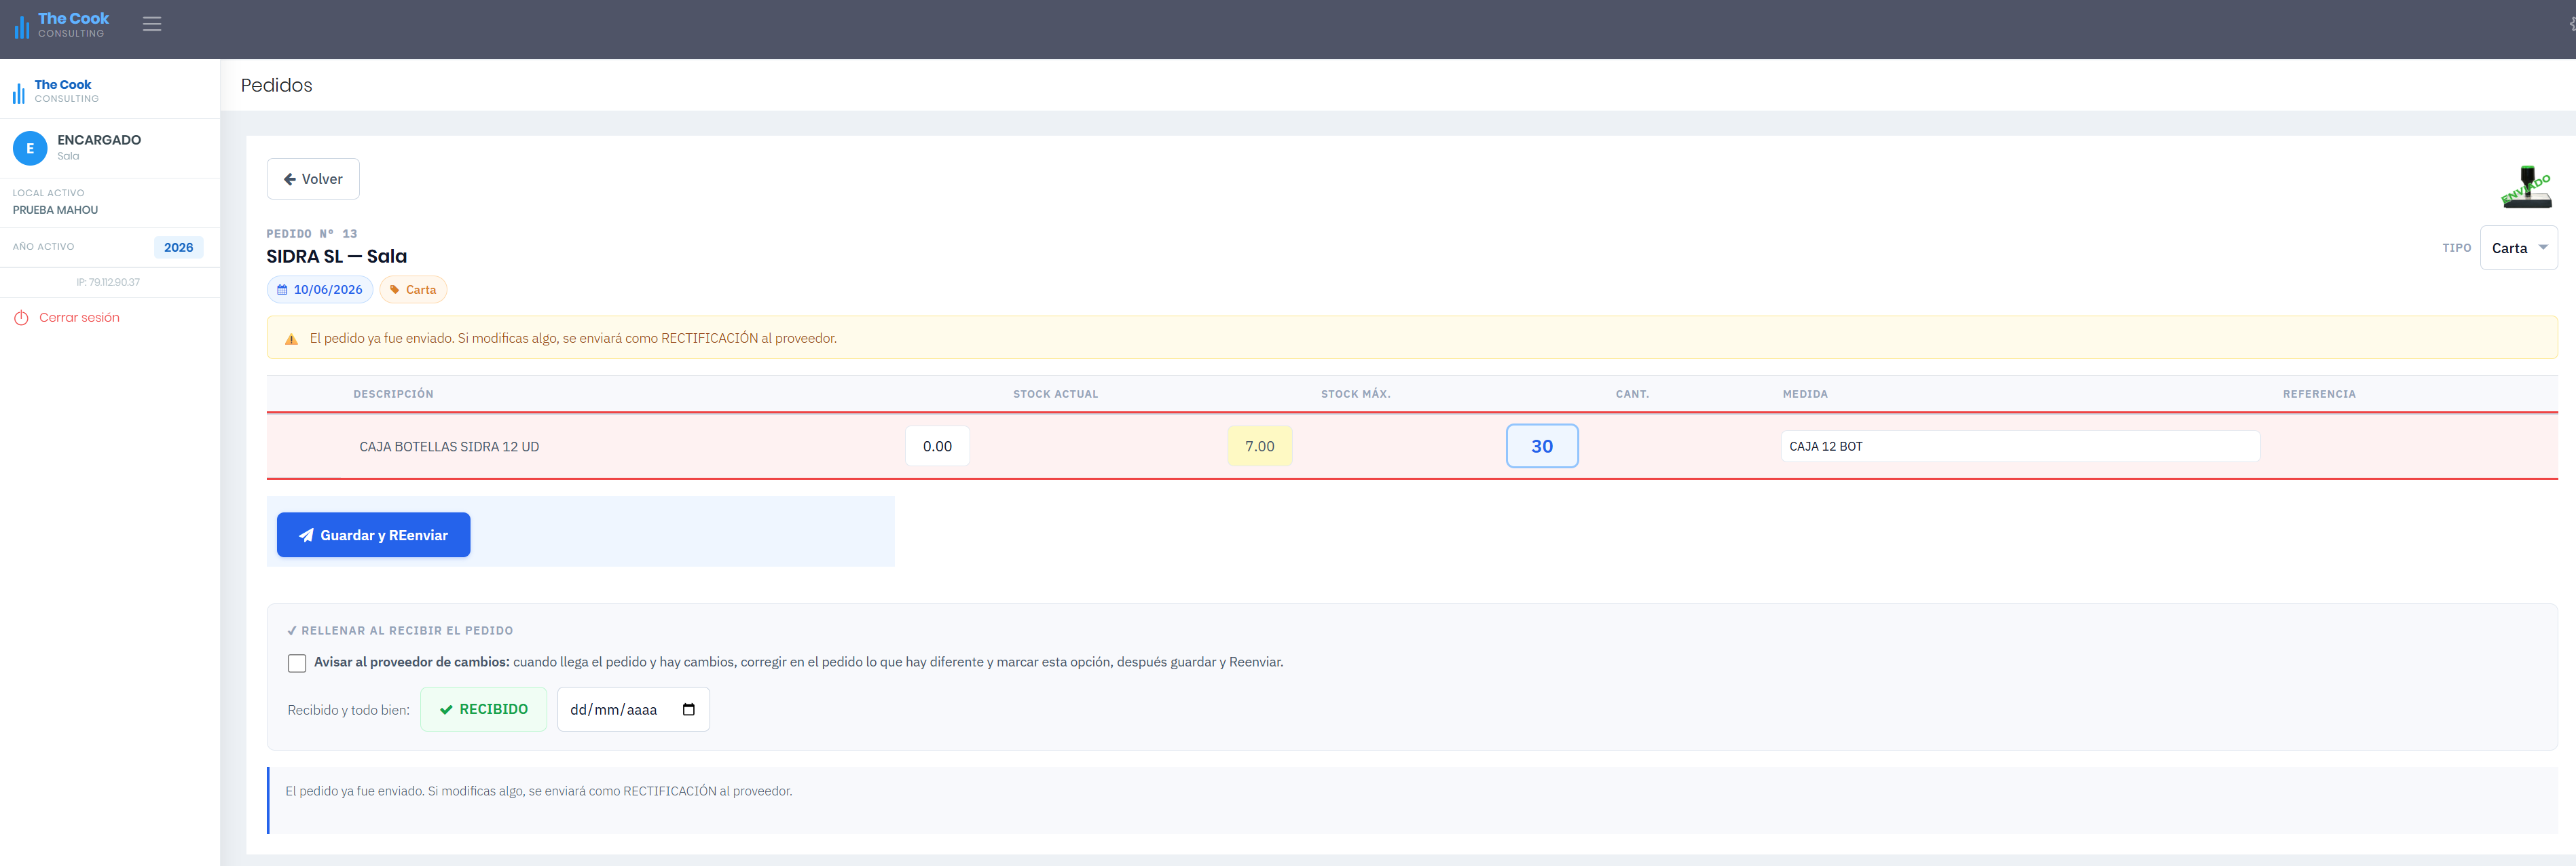
Task: Click the Encargado user avatar
Action: (30, 148)
